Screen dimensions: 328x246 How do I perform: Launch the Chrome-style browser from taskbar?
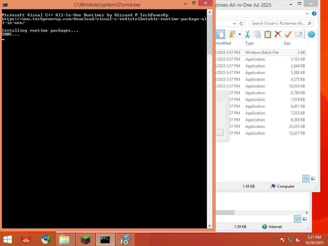point(45,240)
